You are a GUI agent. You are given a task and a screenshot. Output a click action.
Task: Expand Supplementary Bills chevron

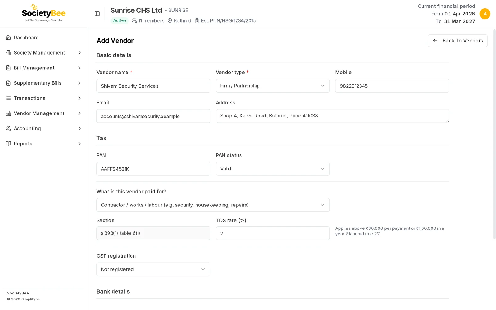tap(80, 83)
